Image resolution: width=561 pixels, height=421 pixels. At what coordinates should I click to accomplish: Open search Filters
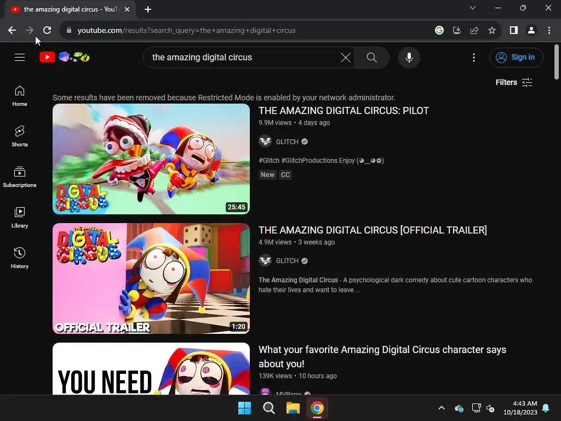click(514, 82)
